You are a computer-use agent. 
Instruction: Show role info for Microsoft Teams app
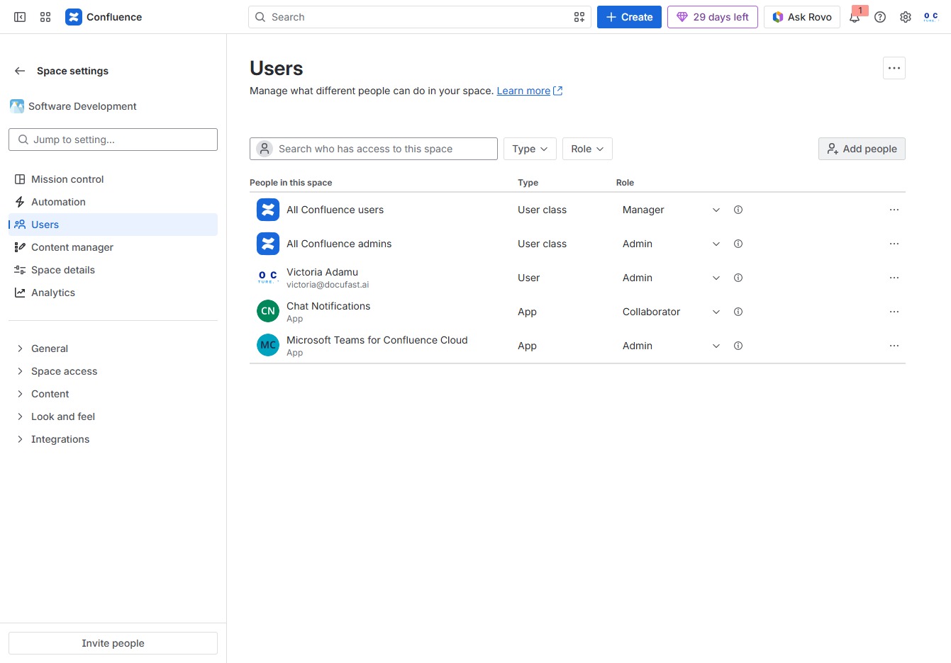[x=738, y=346]
